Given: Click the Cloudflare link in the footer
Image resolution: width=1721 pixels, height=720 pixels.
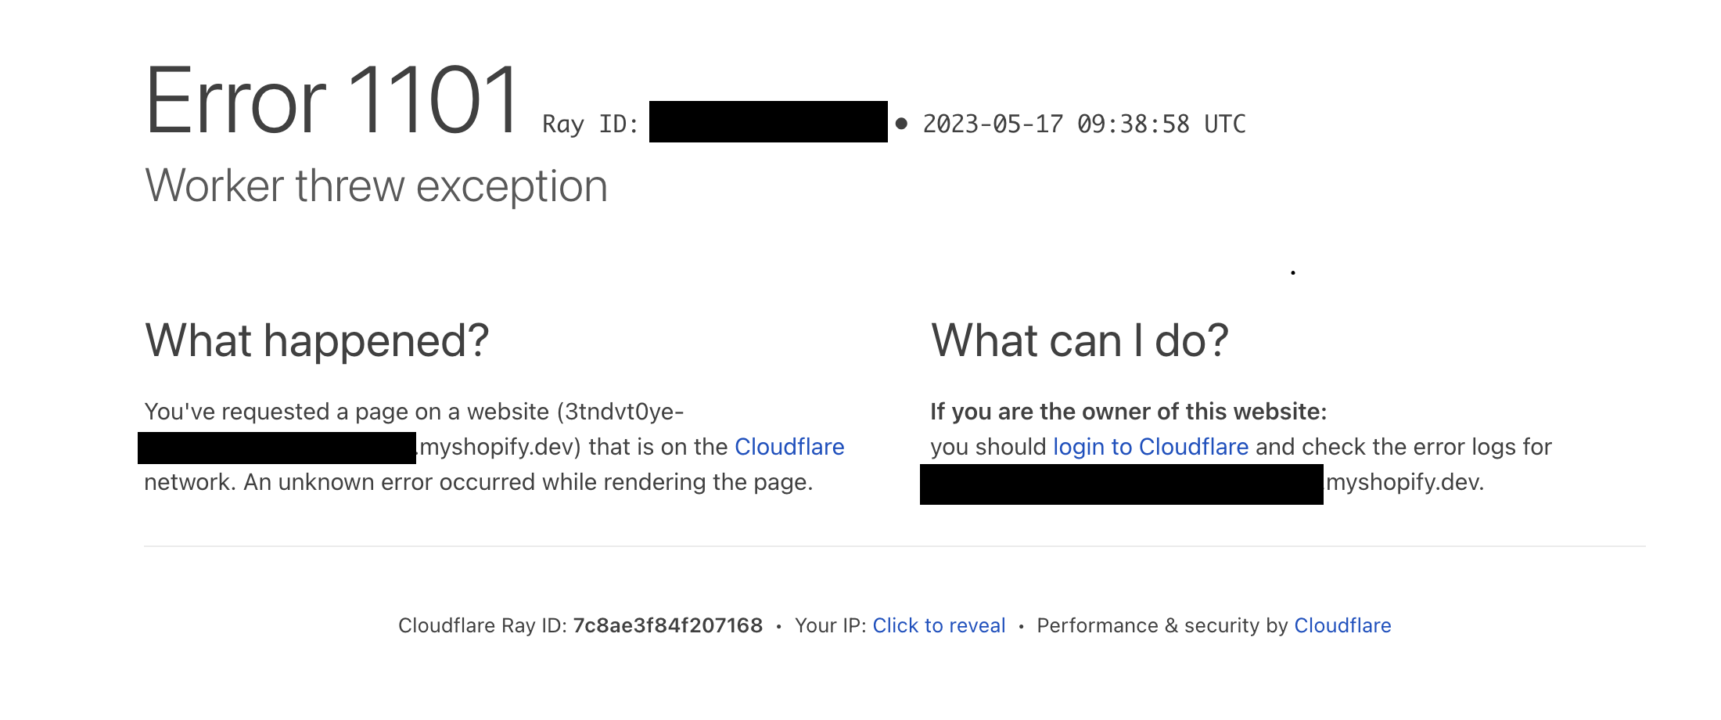Looking at the screenshot, I should click(x=1342, y=625).
